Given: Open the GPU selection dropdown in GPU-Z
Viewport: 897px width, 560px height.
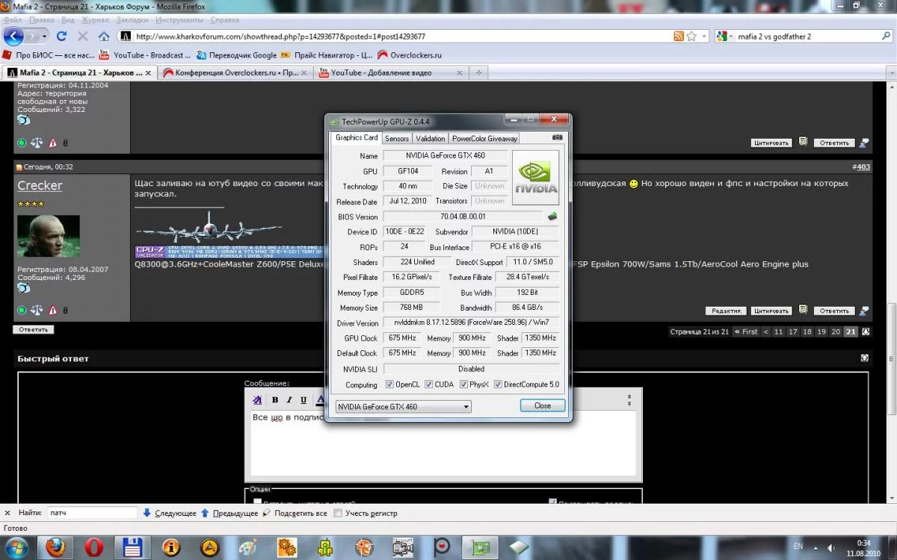Looking at the screenshot, I should [403, 406].
